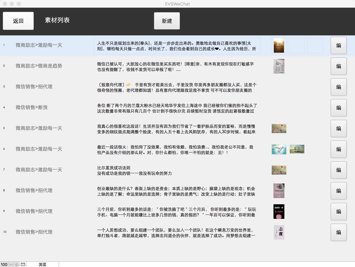Image resolution: width=355 pixels, height=267 pixels.
Task: Click the zoom out minus icon
Action: pos(11,265)
